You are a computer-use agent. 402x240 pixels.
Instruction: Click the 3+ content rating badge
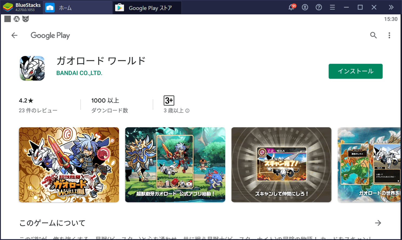169,101
